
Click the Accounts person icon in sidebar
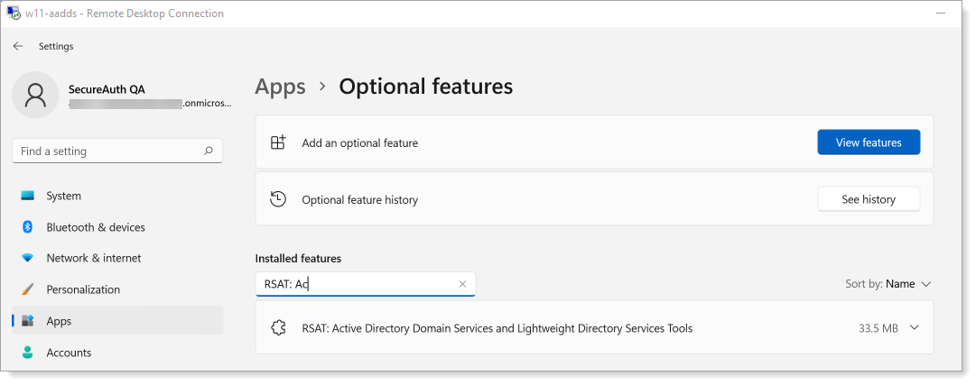click(28, 353)
